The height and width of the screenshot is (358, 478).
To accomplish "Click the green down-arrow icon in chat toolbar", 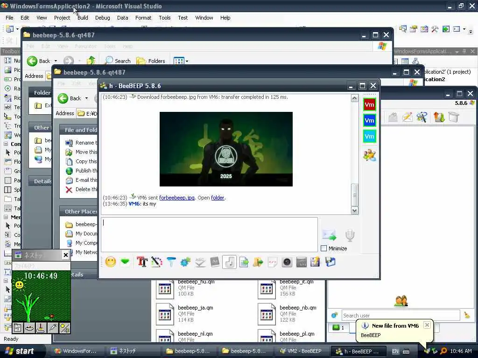I will click(x=125, y=262).
